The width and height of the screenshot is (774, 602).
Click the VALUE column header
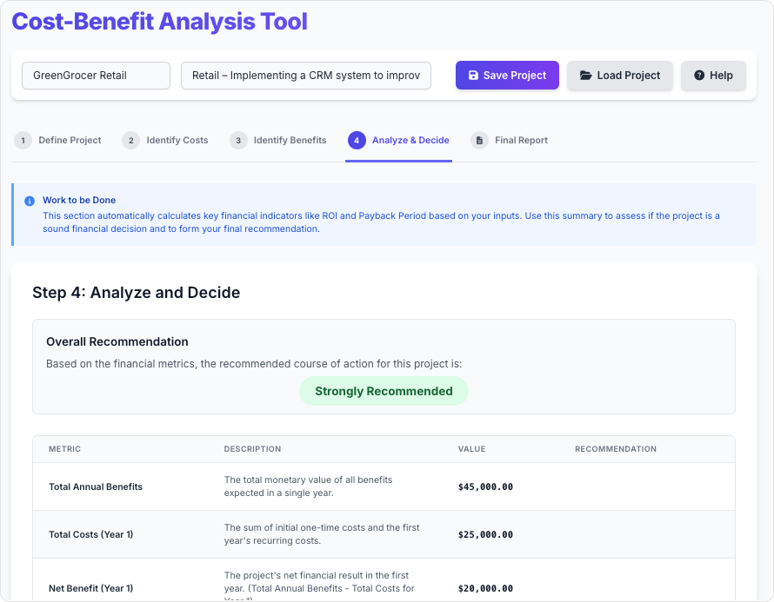[x=471, y=449]
